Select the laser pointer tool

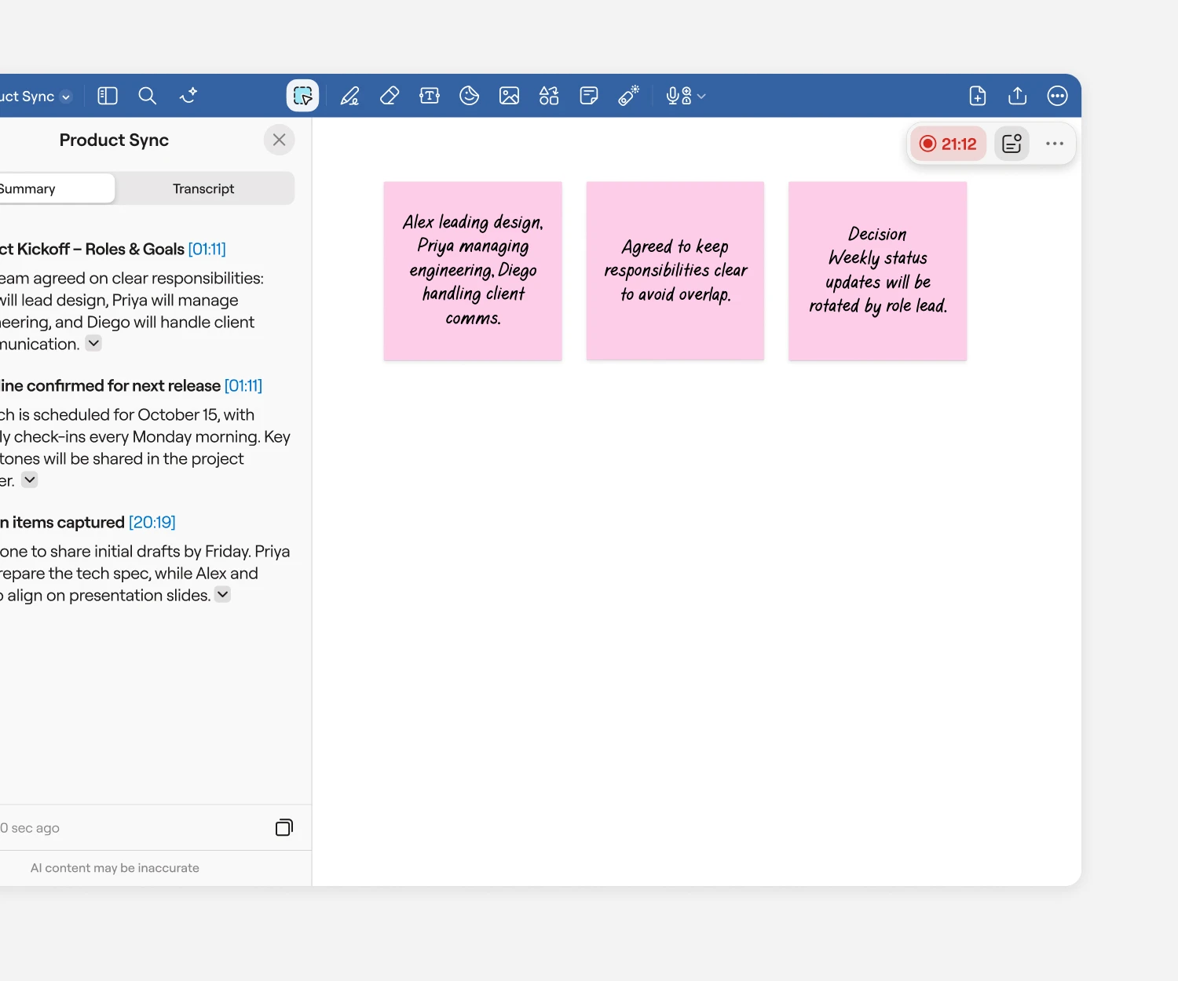click(628, 96)
